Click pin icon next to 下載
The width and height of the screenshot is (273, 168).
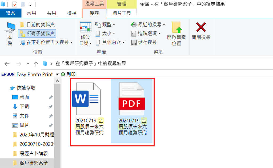pyautogui.click(x=51, y=107)
